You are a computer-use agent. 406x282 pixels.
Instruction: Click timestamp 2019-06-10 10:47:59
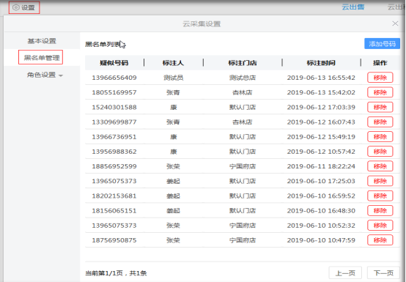point(321,240)
